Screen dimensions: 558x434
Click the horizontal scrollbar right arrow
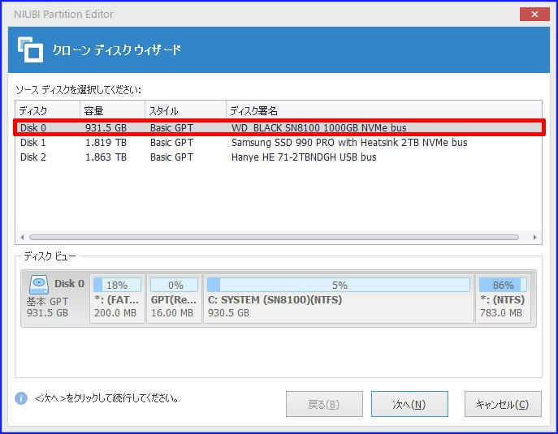[x=534, y=237]
